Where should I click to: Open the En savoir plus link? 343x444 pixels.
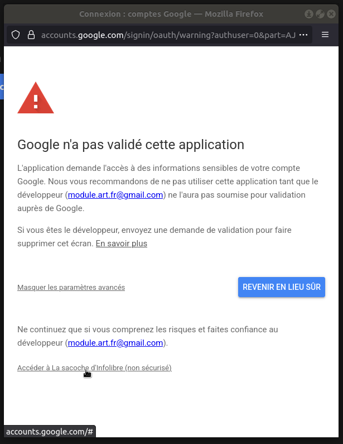(x=121, y=244)
